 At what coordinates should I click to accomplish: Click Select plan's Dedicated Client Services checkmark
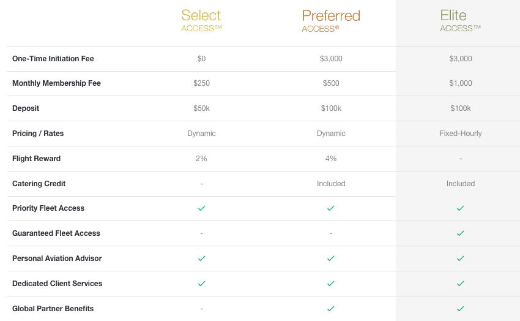pyautogui.click(x=201, y=284)
